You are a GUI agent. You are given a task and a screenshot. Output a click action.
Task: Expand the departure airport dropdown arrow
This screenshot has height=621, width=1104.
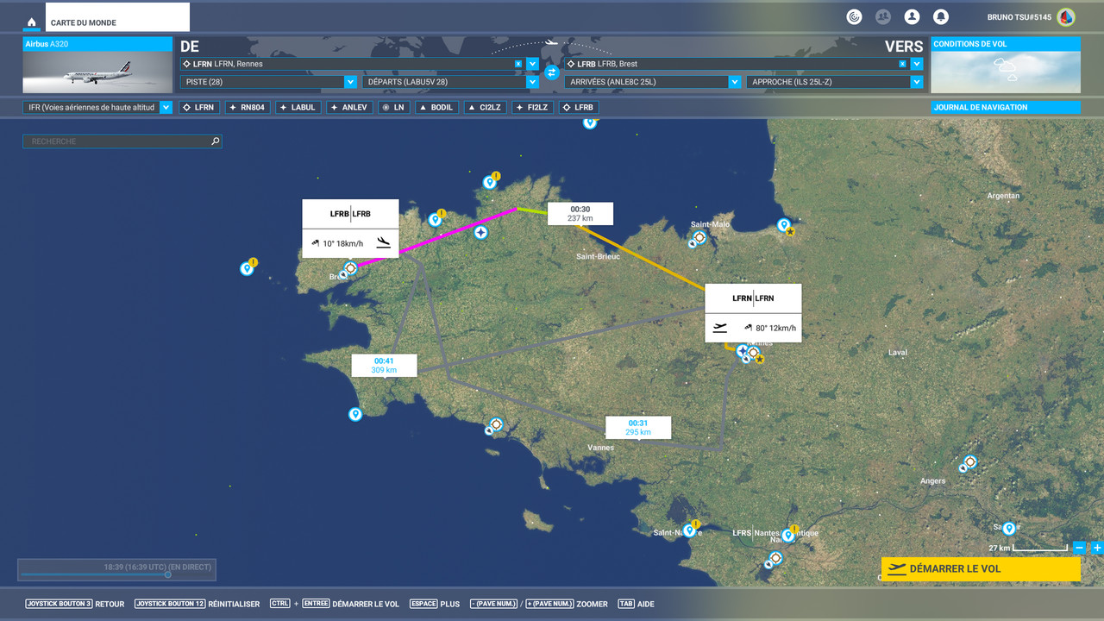532,64
